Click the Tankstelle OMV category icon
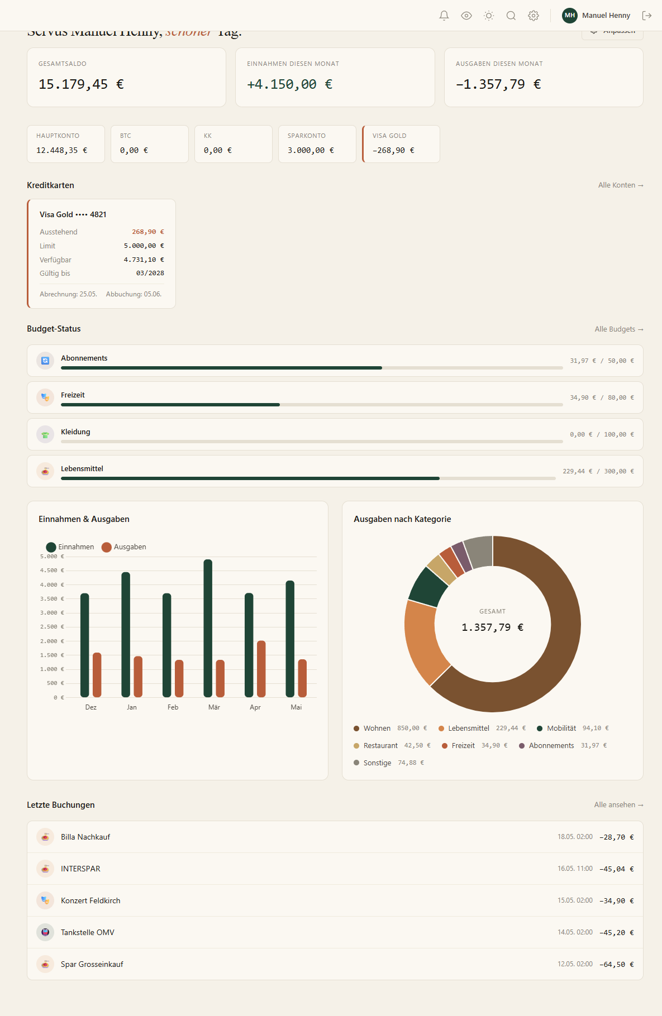Image resolution: width=662 pixels, height=1016 pixels. pyautogui.click(x=45, y=932)
